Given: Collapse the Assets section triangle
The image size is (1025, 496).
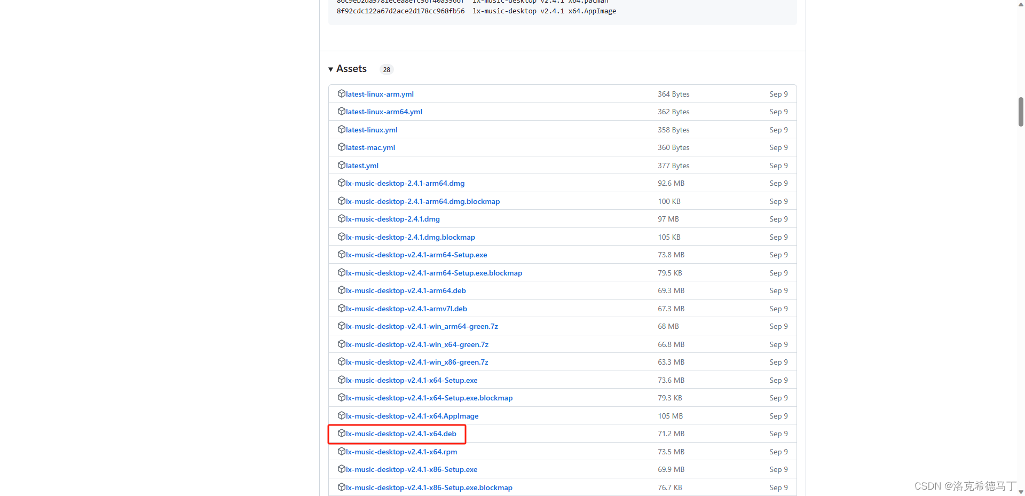Looking at the screenshot, I should coord(331,69).
